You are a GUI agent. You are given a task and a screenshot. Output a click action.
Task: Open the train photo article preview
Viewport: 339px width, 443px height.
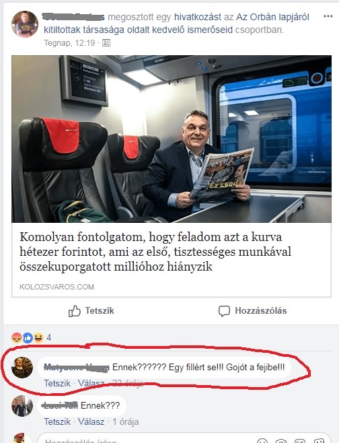(172, 139)
